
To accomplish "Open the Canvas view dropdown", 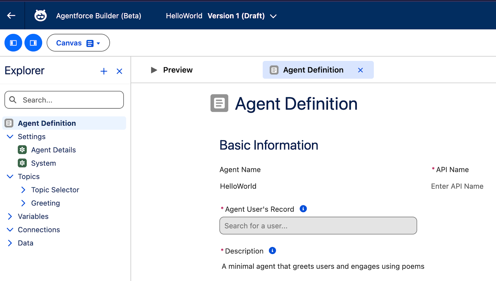I will (x=78, y=43).
